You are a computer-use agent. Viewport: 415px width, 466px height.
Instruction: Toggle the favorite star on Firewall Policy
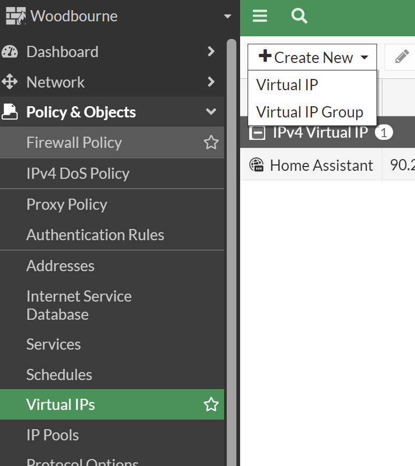coord(211,142)
